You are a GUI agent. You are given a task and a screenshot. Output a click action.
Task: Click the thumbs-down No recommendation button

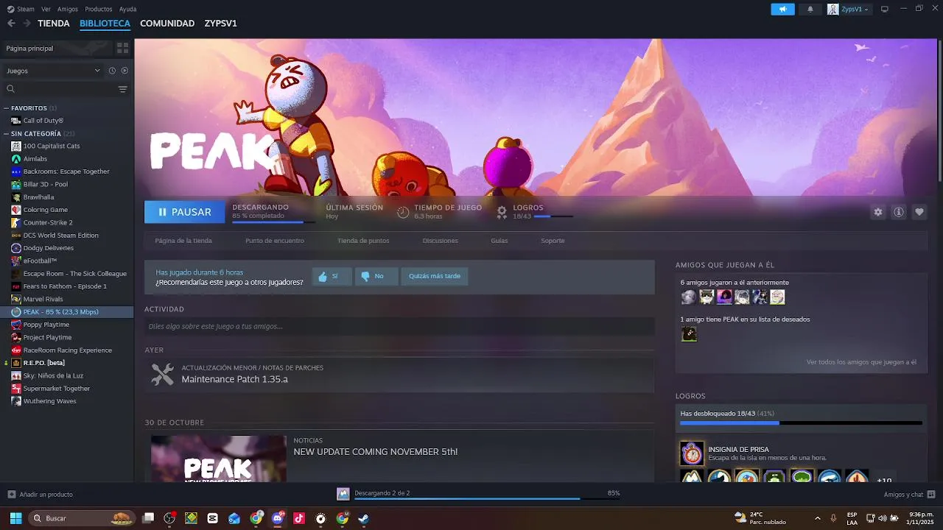pos(376,276)
